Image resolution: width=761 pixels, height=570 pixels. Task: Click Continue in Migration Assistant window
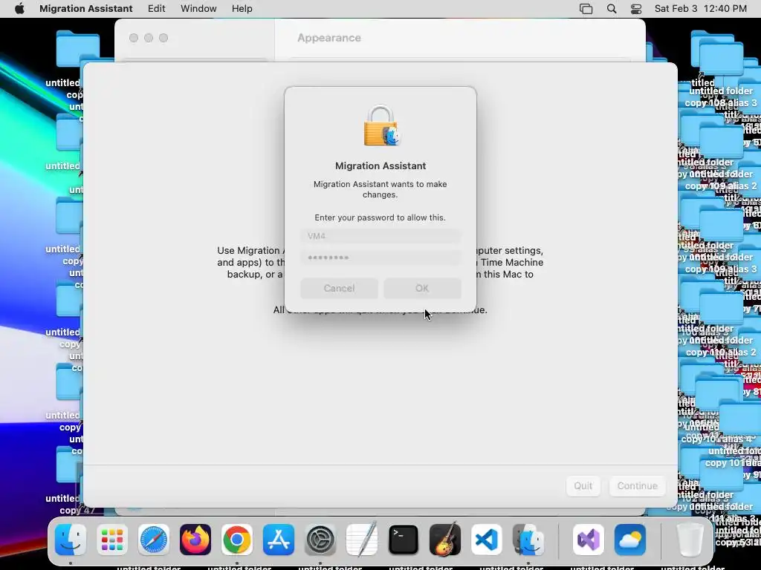pos(637,485)
